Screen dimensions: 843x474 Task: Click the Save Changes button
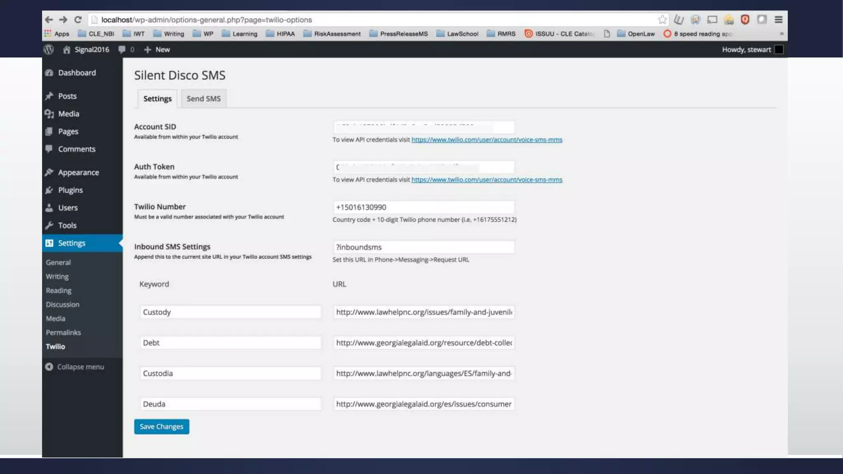[x=161, y=427]
